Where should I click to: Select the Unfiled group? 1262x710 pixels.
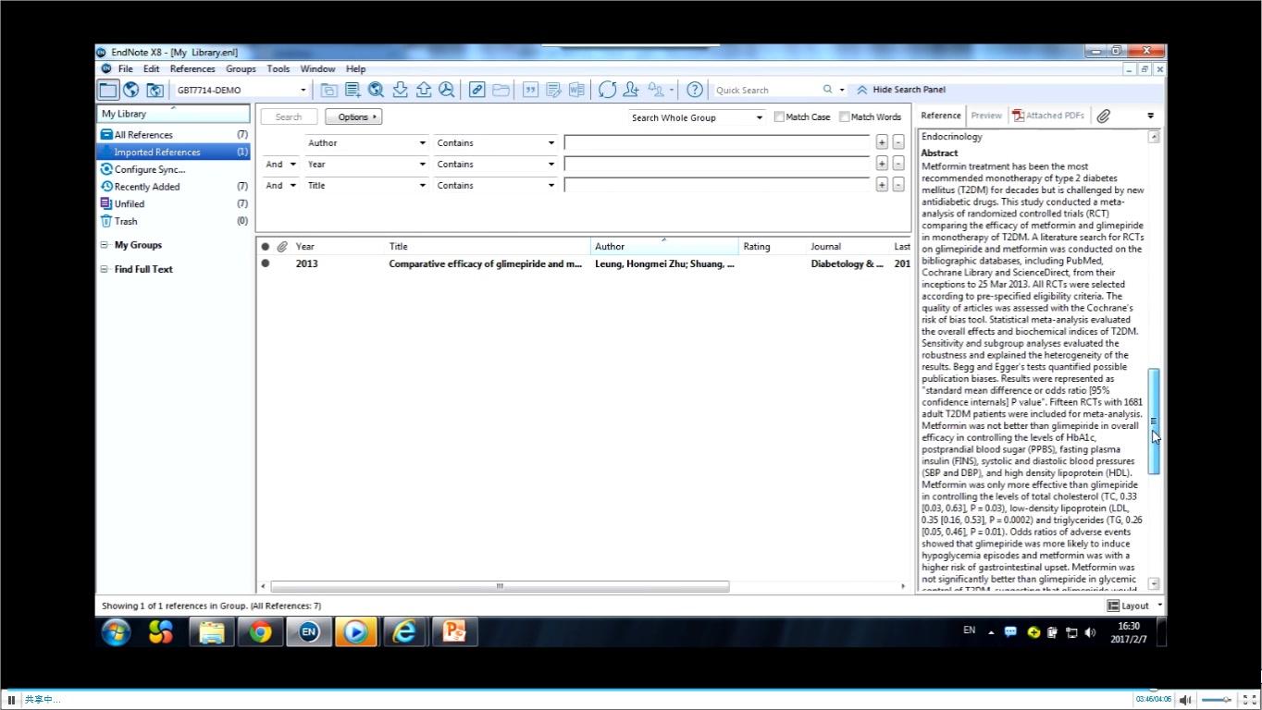coord(173,204)
